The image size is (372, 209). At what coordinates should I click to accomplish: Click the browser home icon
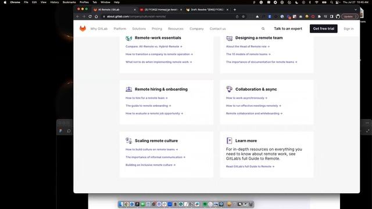point(96,17)
